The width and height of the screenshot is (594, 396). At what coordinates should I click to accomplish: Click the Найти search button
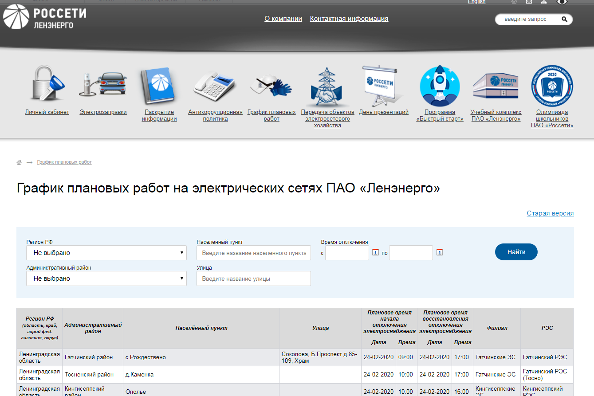coord(516,252)
